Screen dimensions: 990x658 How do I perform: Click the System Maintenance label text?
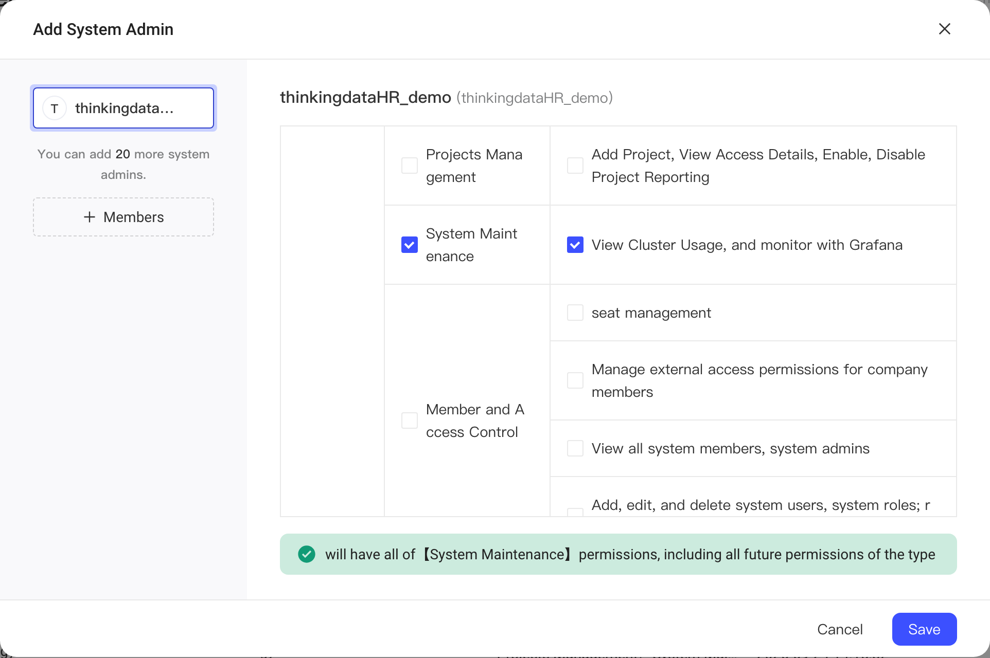472,245
